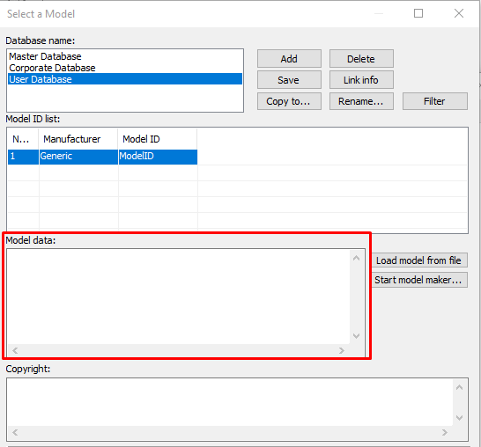Click the Add button

click(x=289, y=59)
